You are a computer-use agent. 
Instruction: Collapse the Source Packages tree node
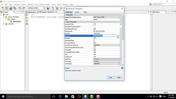4,17
